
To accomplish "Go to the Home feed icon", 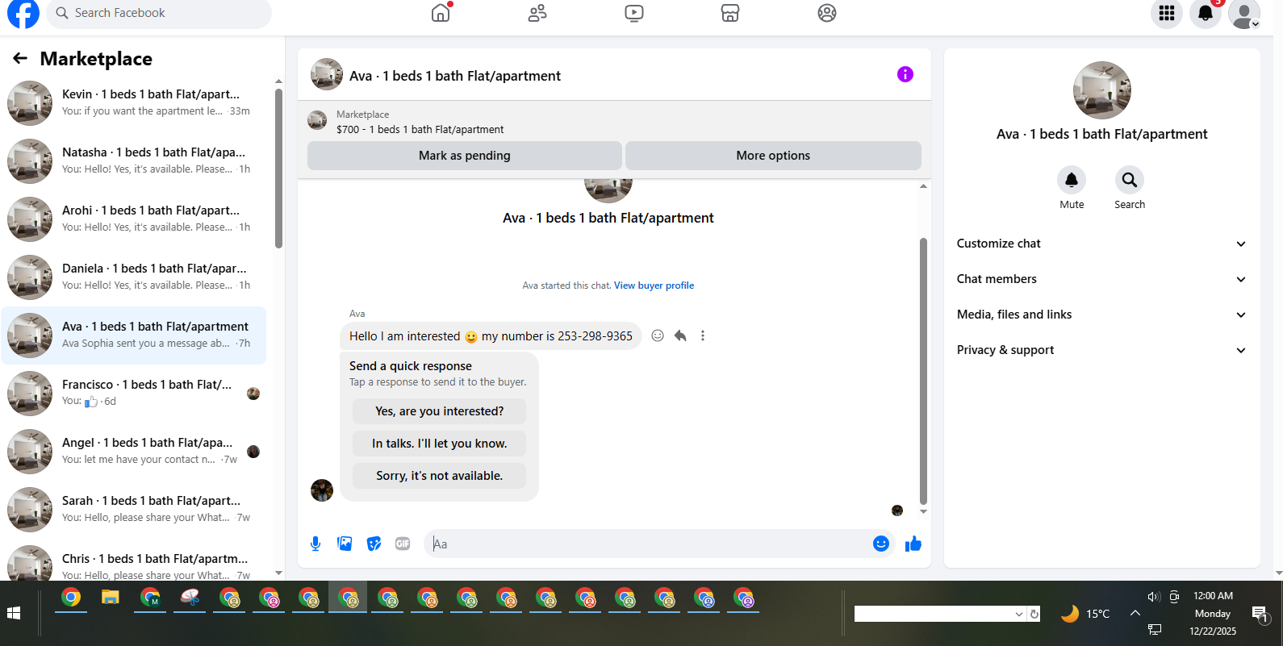I will (441, 13).
